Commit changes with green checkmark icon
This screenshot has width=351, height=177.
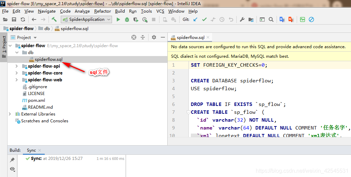coord(204,20)
